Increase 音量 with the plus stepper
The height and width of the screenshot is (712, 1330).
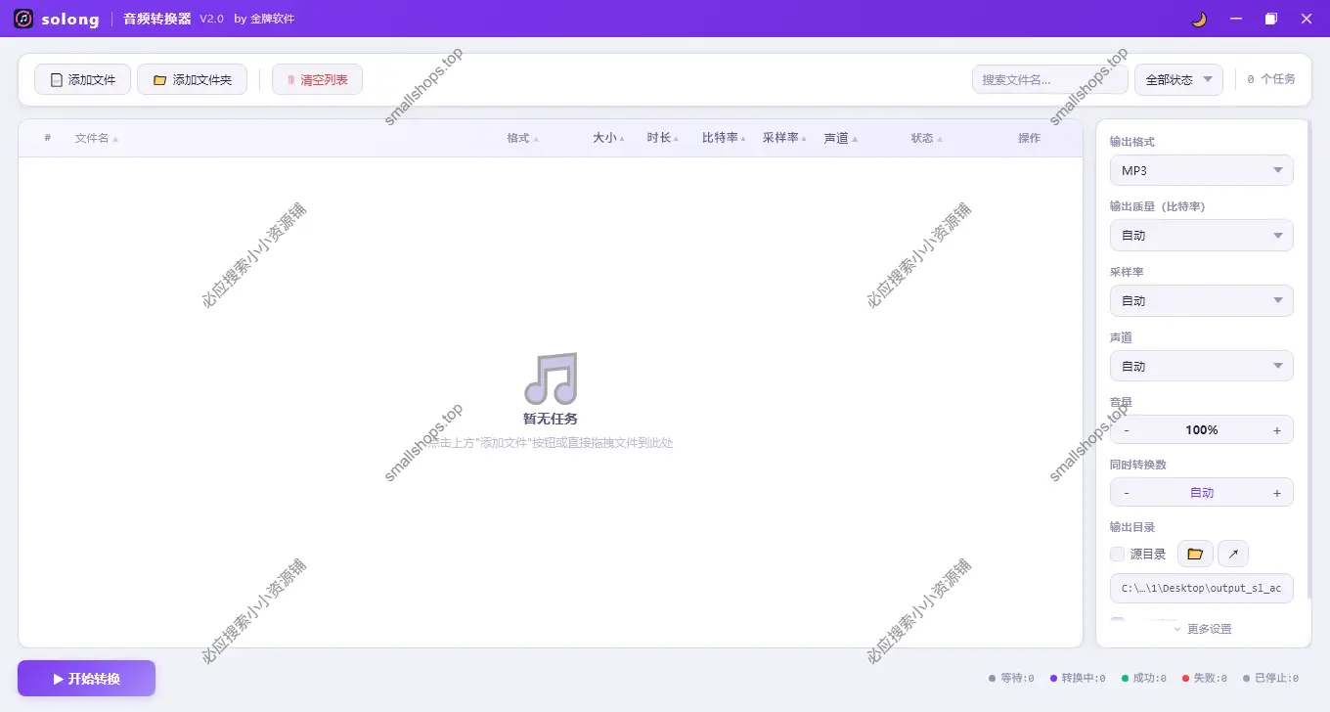pos(1277,429)
